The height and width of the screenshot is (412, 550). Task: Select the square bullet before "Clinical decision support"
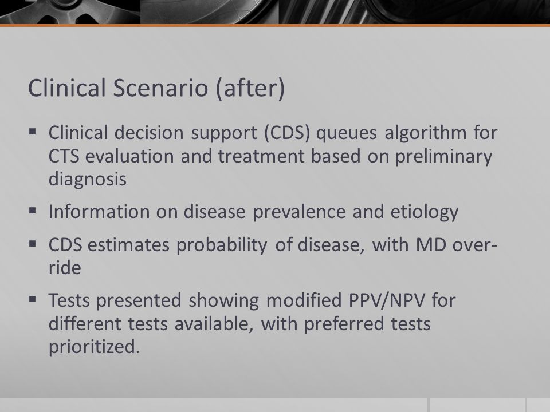[x=33, y=132]
